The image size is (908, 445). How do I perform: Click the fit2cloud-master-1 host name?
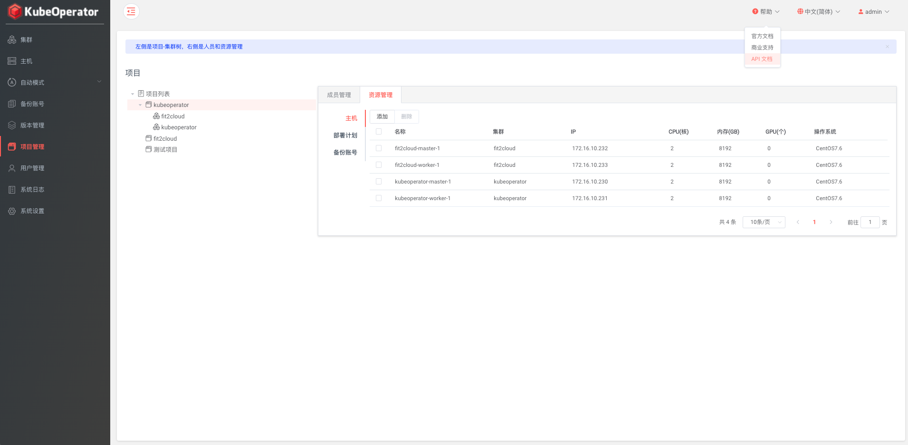[417, 148]
